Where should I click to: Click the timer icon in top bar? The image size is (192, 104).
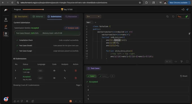tap(183, 9)
